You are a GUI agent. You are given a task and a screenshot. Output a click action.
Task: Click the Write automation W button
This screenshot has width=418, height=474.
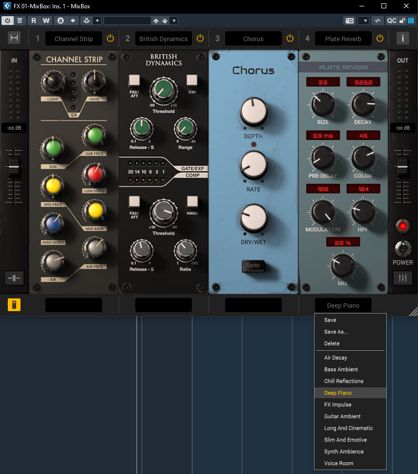(x=46, y=21)
